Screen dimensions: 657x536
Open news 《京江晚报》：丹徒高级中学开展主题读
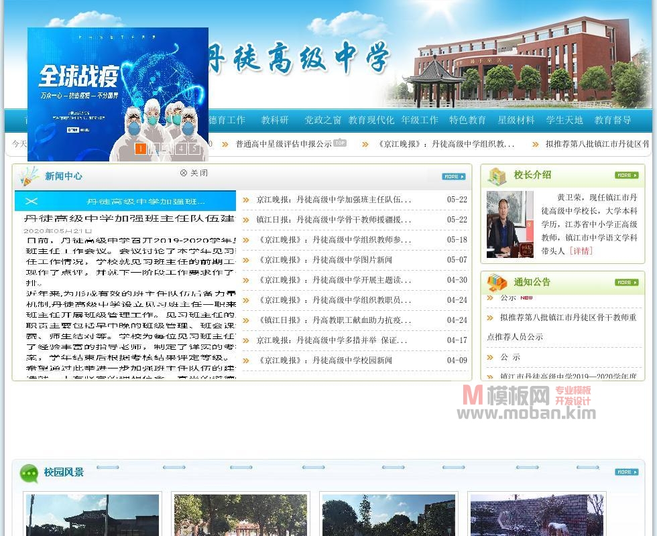pyautogui.click(x=334, y=280)
